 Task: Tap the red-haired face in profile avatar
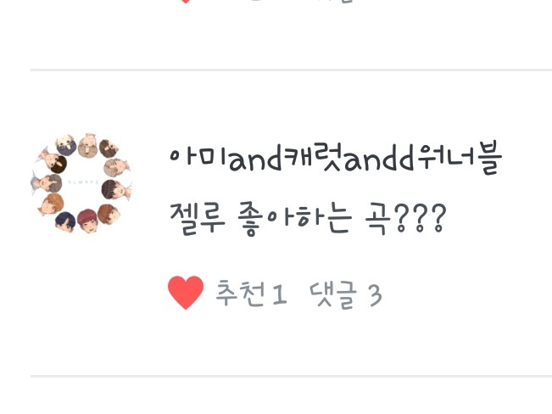(87, 221)
